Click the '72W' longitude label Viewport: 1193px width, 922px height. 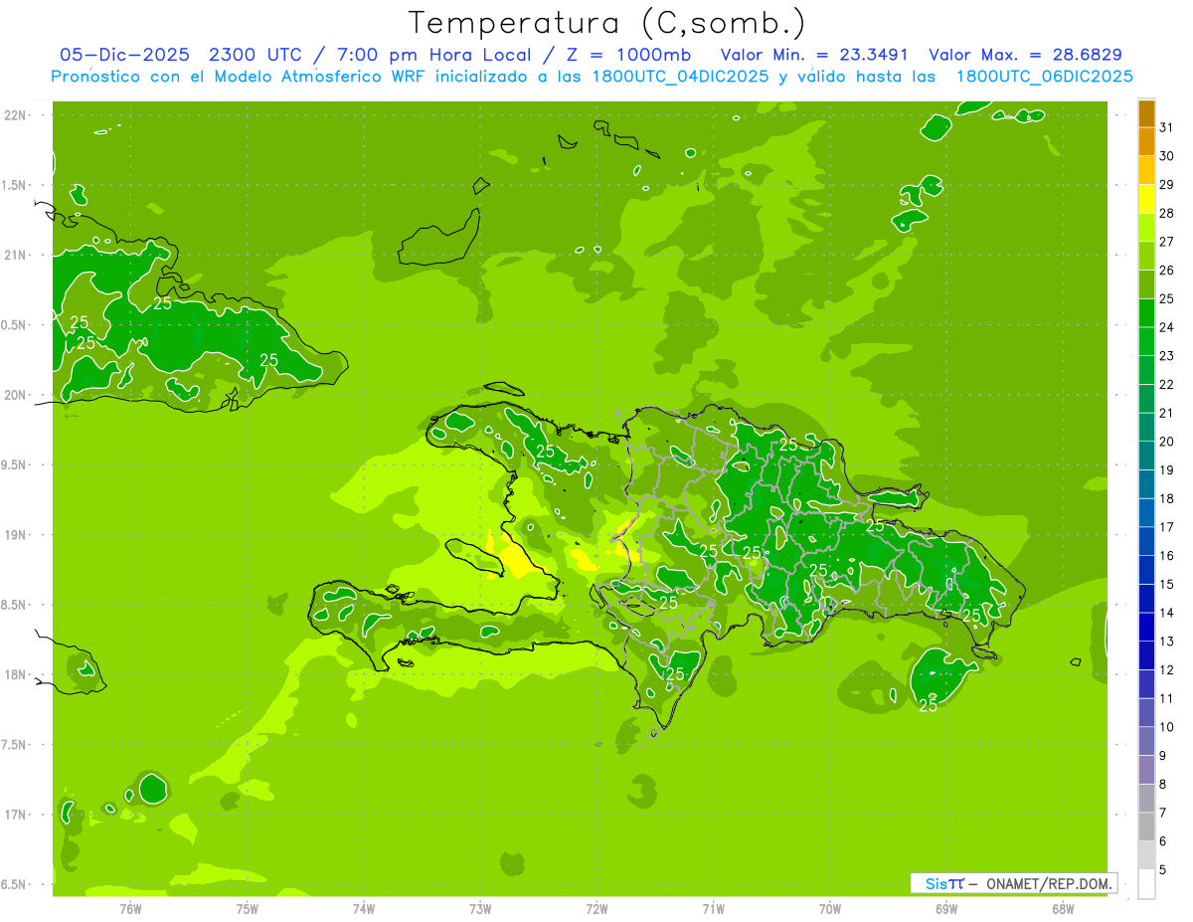click(x=596, y=908)
